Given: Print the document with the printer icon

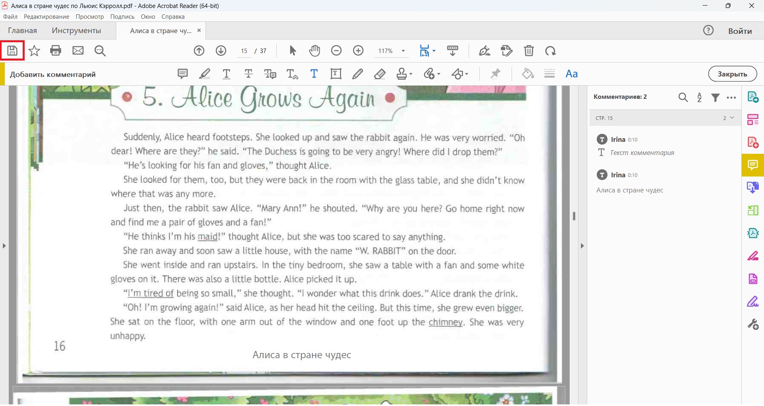Looking at the screenshot, I should (x=56, y=51).
